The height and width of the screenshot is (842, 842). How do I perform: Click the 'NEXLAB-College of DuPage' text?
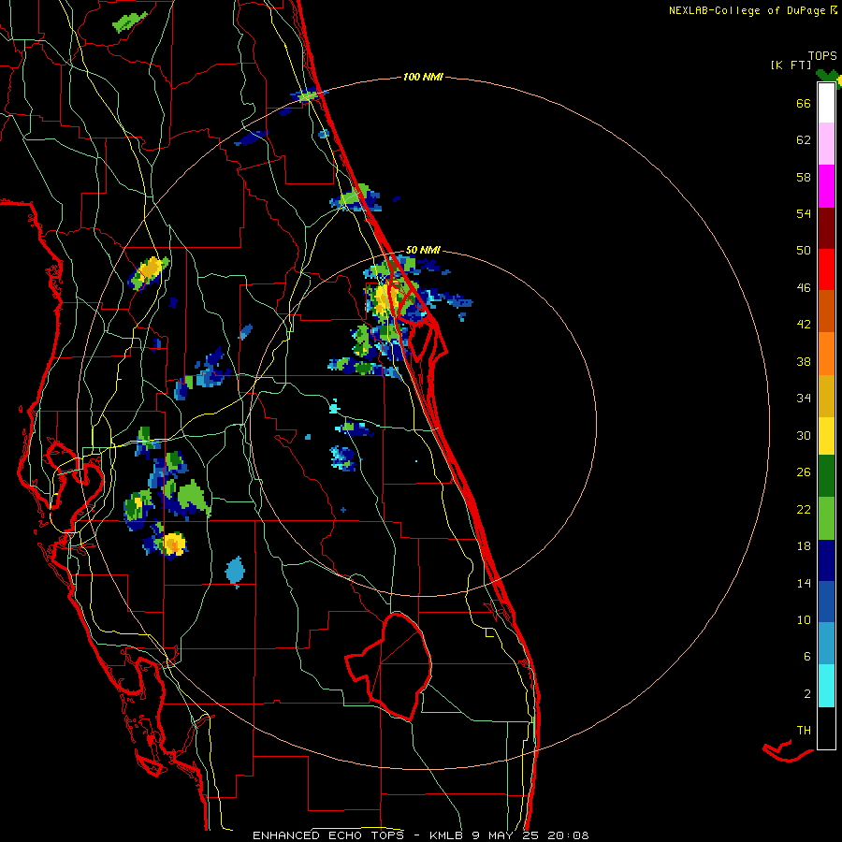(x=748, y=10)
